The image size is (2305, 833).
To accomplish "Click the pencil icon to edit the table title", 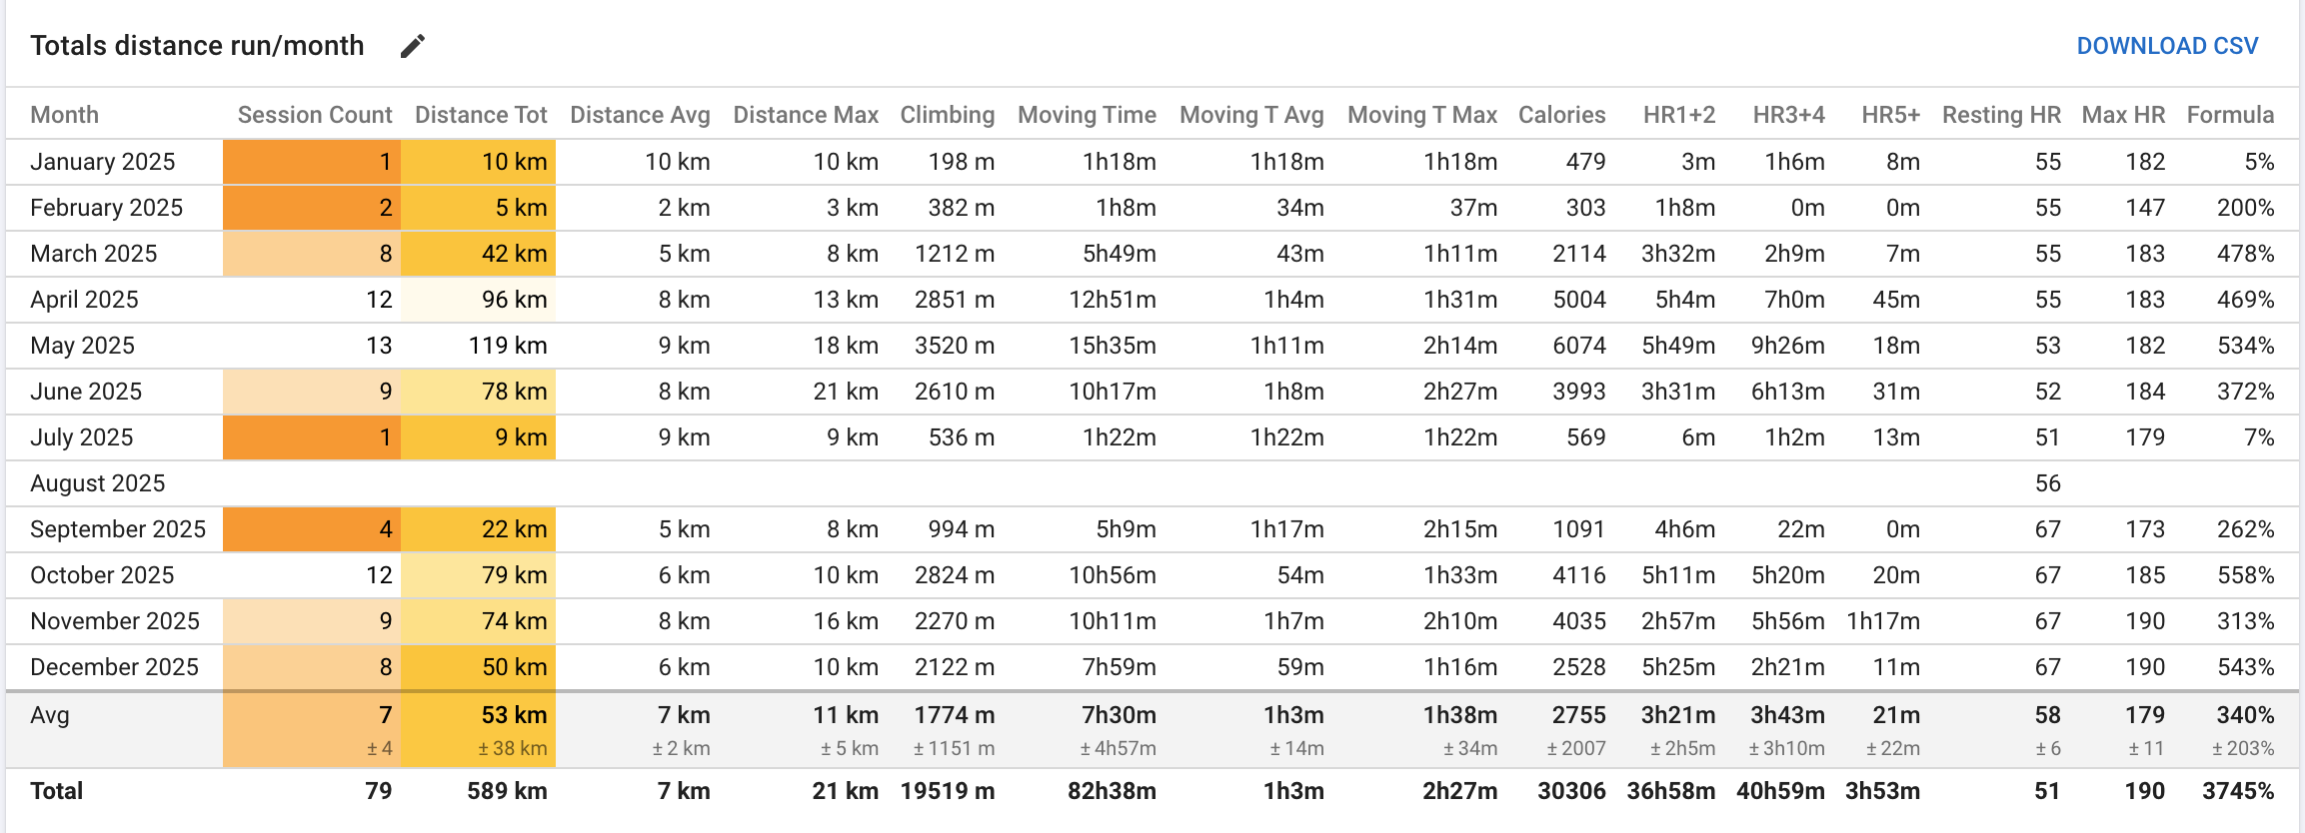I will (412, 45).
